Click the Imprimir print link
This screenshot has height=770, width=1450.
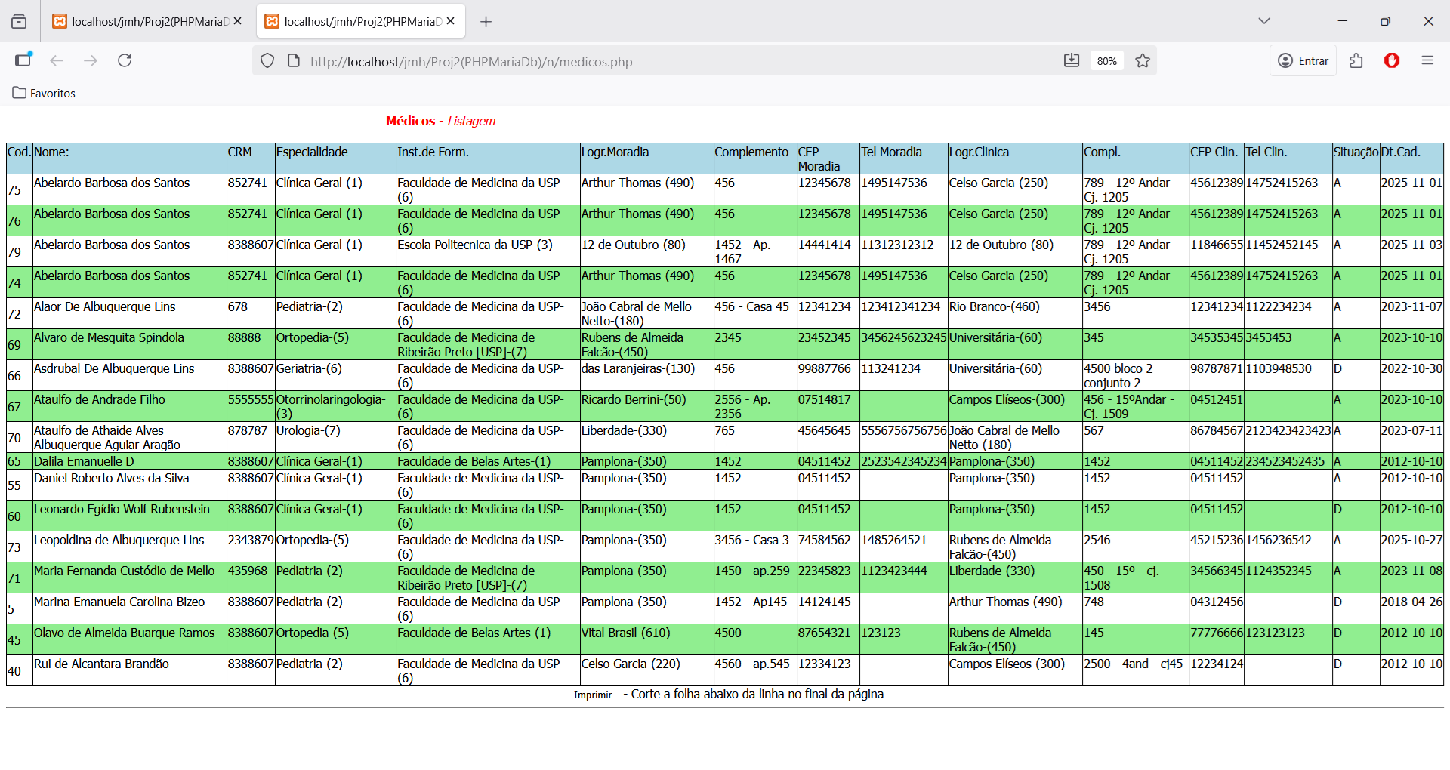click(x=593, y=695)
